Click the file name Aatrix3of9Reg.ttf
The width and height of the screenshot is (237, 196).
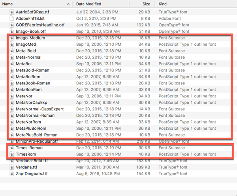32,12
